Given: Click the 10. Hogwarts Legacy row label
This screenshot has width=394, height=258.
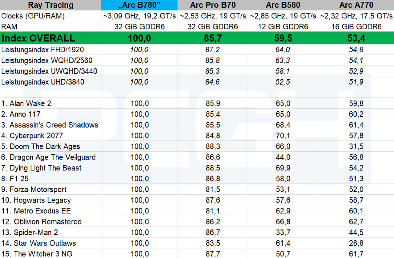Looking at the screenshot, I should 36,200.
